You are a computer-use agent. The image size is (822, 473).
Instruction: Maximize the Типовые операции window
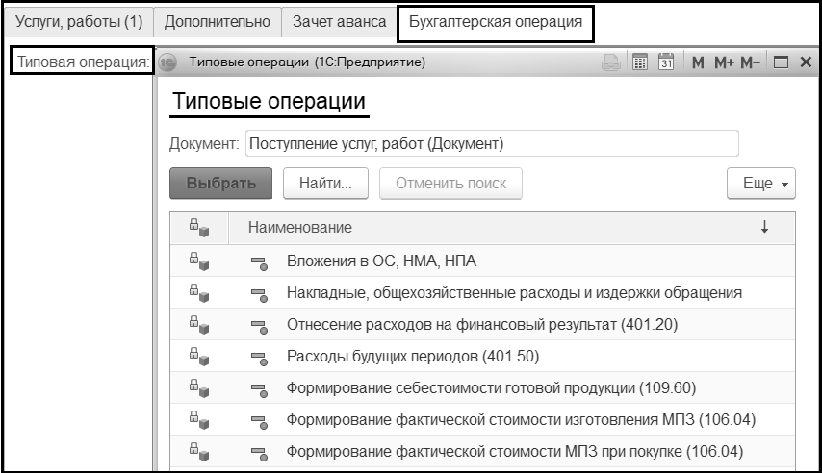click(x=782, y=62)
